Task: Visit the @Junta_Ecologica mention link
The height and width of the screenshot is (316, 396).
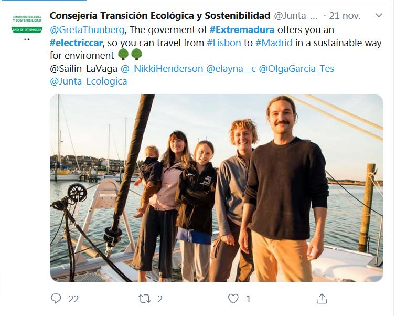Action: tap(88, 81)
